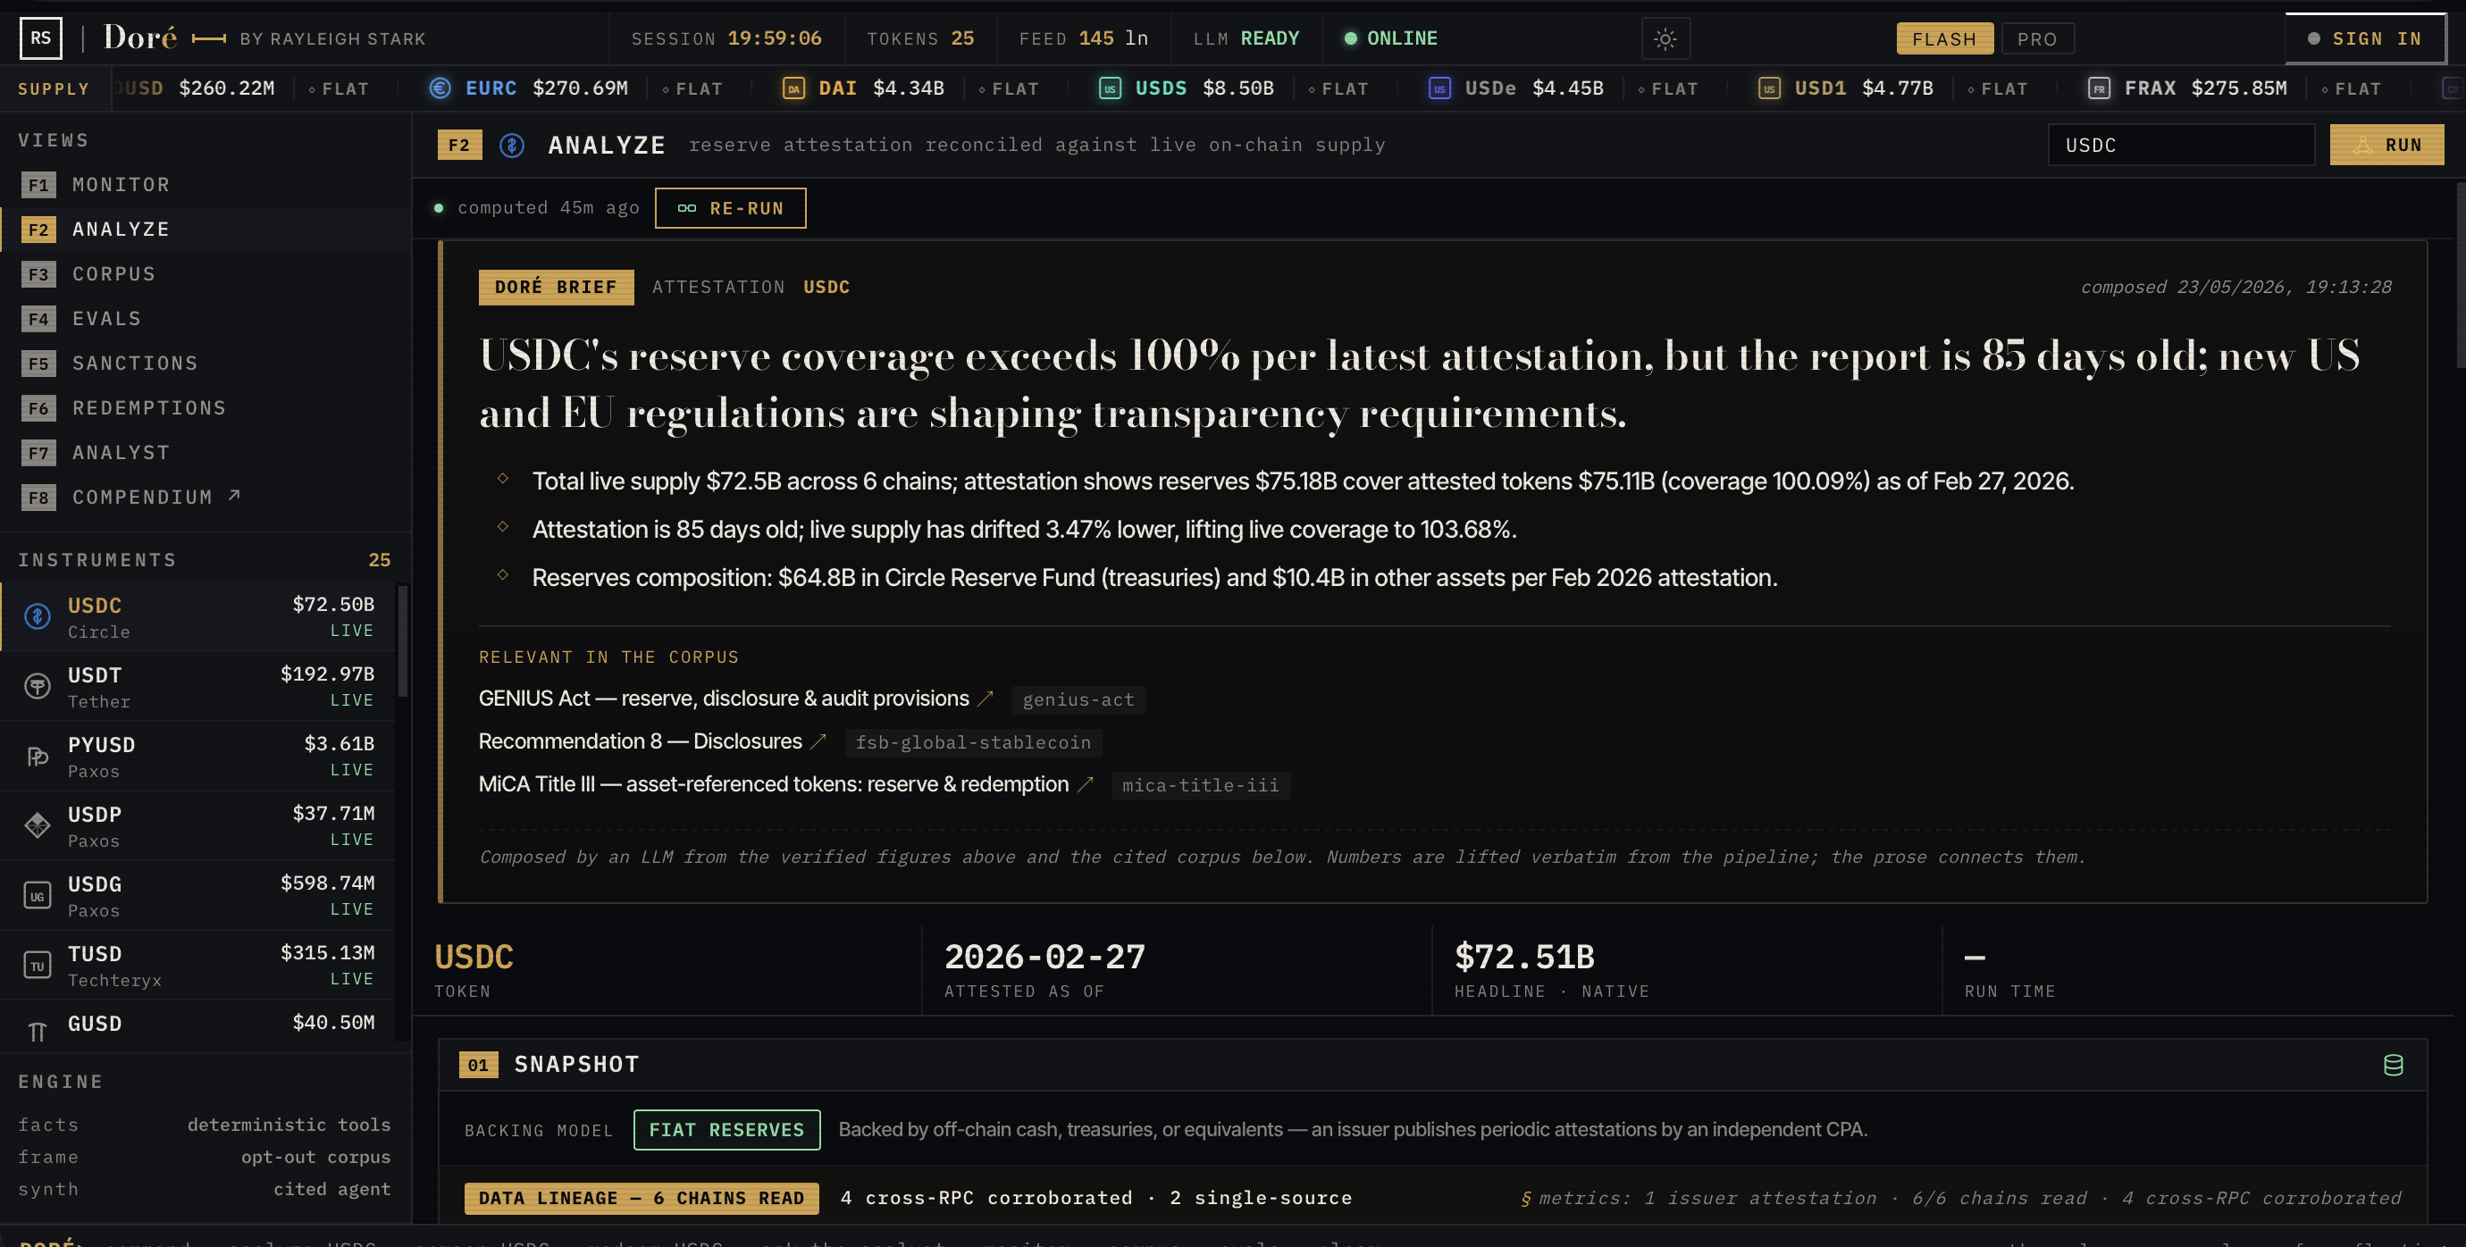
Task: Click the RE-RUN button
Action: [x=731, y=209]
